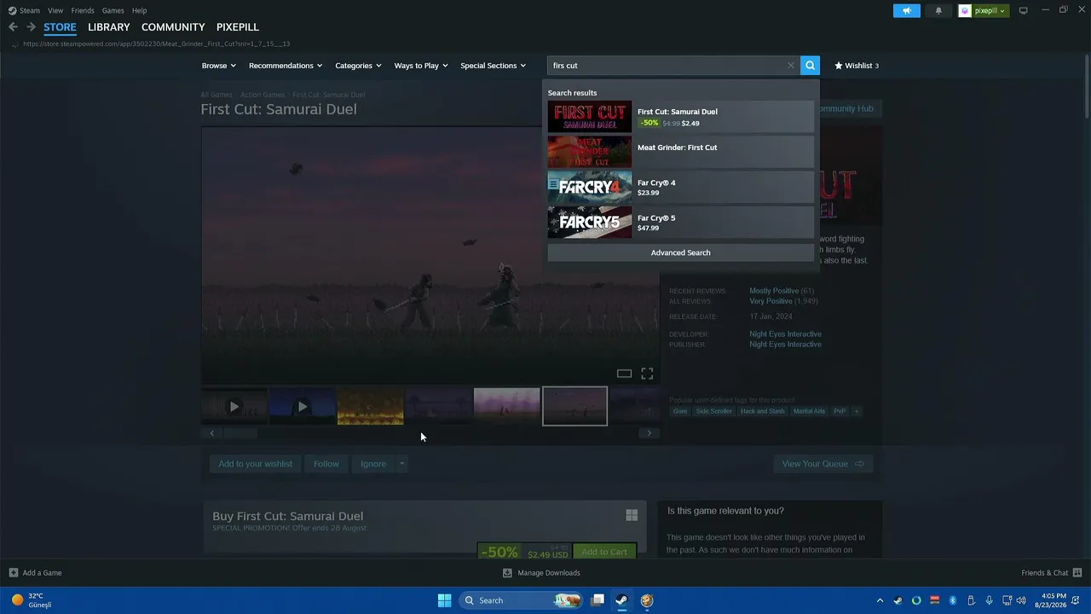
Task: Switch to the LIBRARY tab
Action: (x=109, y=27)
